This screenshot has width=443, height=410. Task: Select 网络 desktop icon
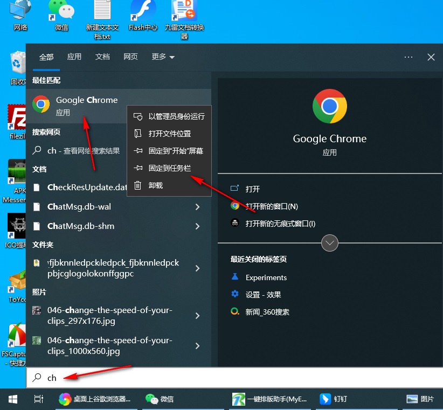[x=20, y=16]
